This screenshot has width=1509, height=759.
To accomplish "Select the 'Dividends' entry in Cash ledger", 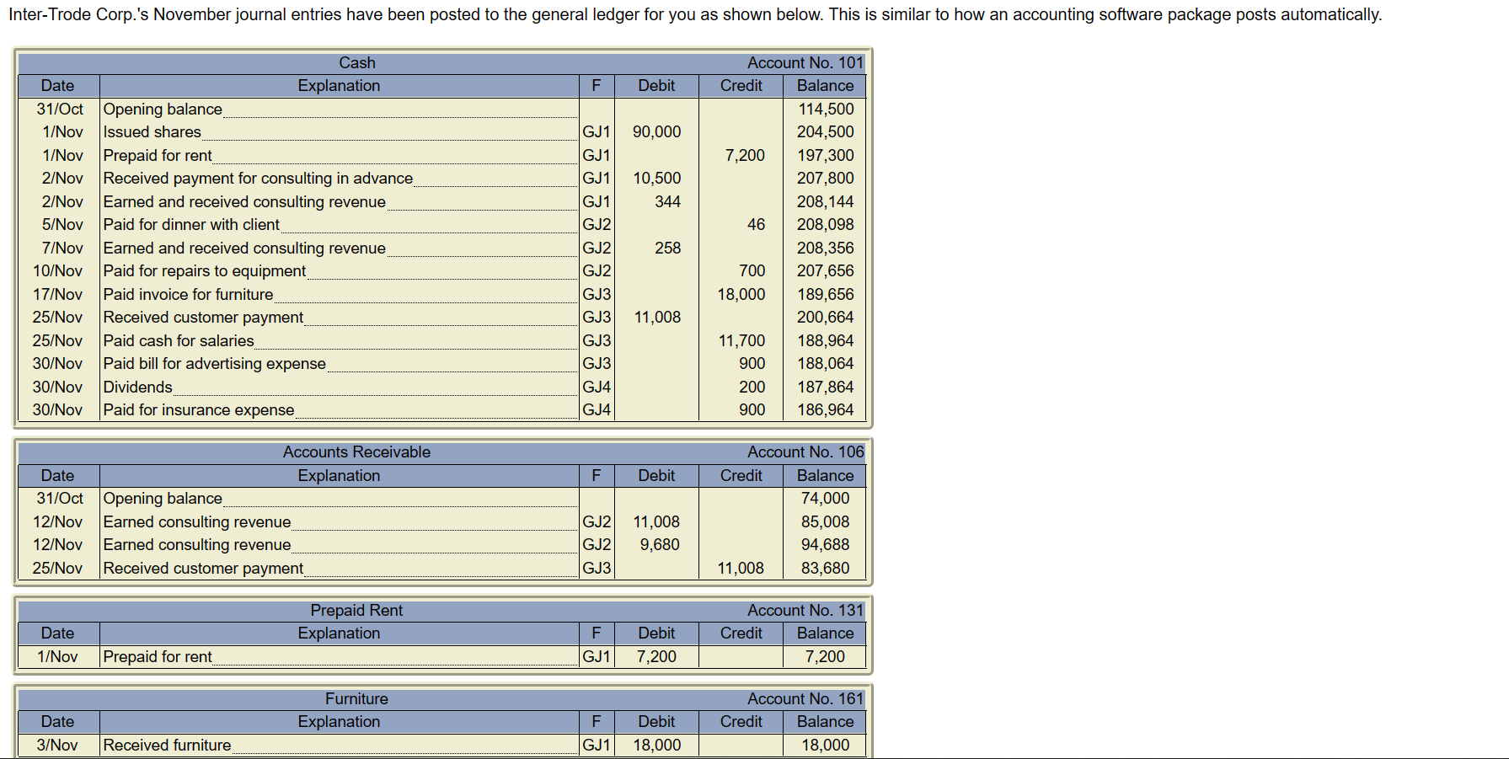I will (x=138, y=388).
